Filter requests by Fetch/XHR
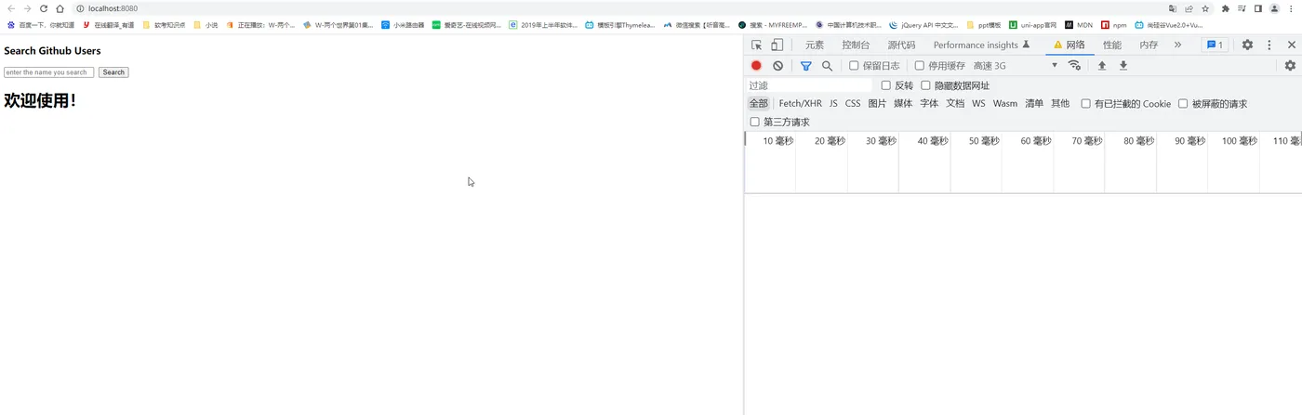1302x415 pixels. (x=801, y=104)
